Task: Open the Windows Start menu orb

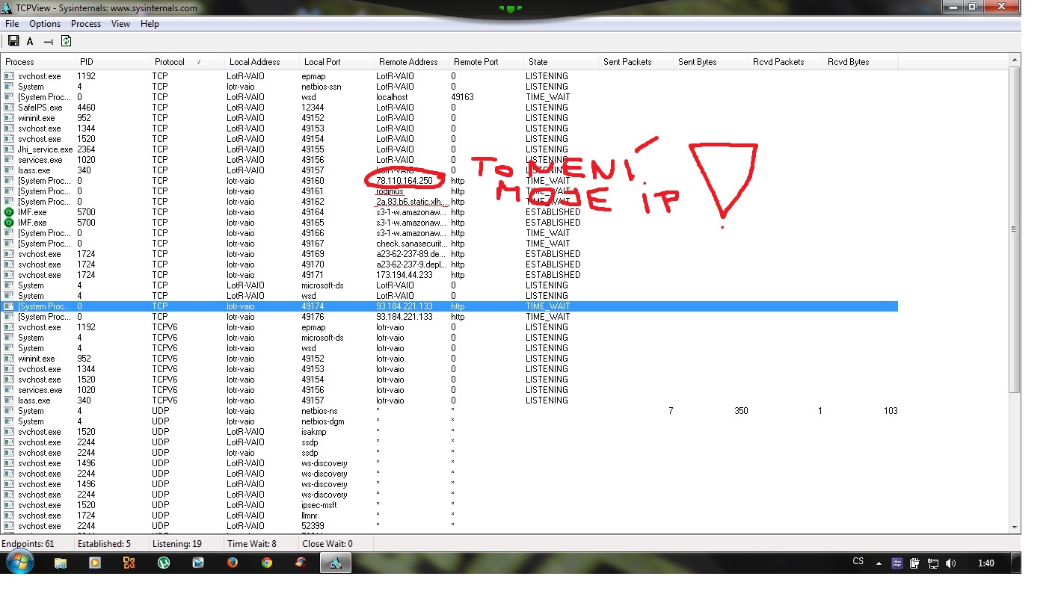Action: [19, 563]
